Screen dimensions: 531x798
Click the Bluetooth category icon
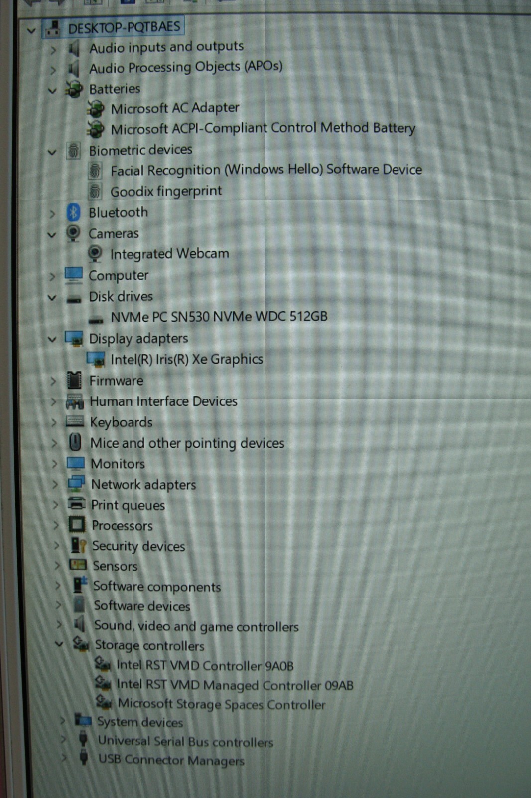tap(73, 213)
